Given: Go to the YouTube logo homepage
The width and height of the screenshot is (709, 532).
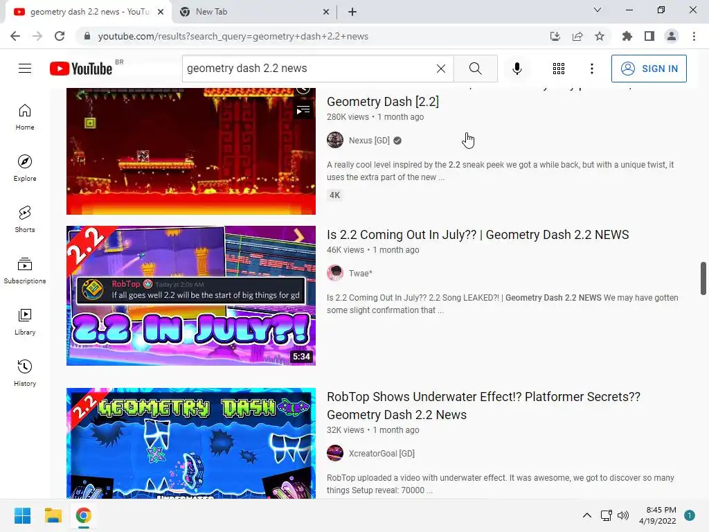Looking at the screenshot, I should click(x=81, y=69).
